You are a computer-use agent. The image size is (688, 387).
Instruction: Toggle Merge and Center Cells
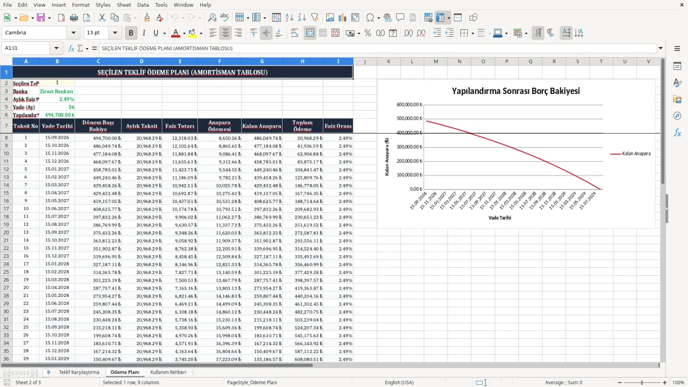pos(310,33)
